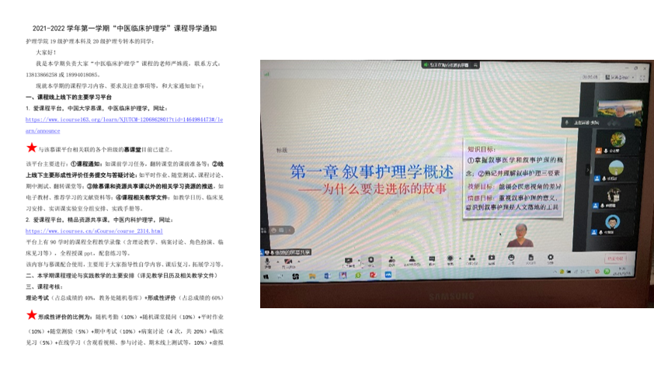Open the security shield icon
Viewport: 654px width, 368px height.
pyautogui.click(x=370, y=262)
